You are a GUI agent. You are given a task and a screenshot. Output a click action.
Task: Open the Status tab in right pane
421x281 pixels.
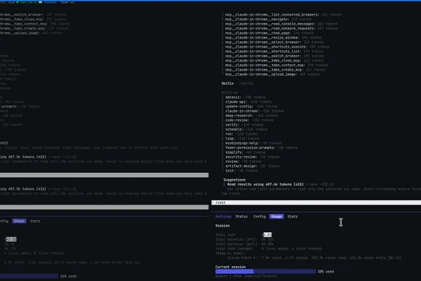[241, 216]
